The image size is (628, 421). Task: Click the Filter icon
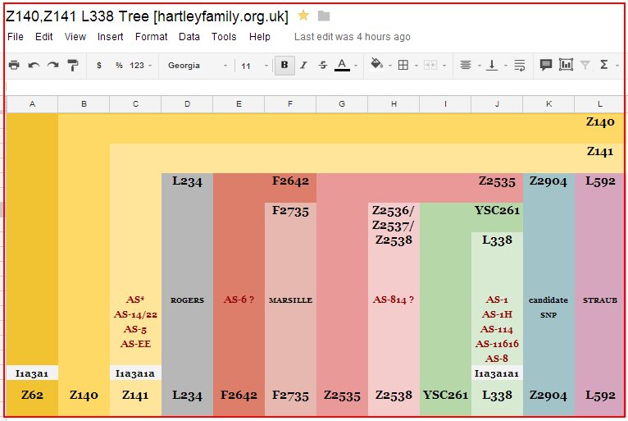pyautogui.click(x=585, y=65)
